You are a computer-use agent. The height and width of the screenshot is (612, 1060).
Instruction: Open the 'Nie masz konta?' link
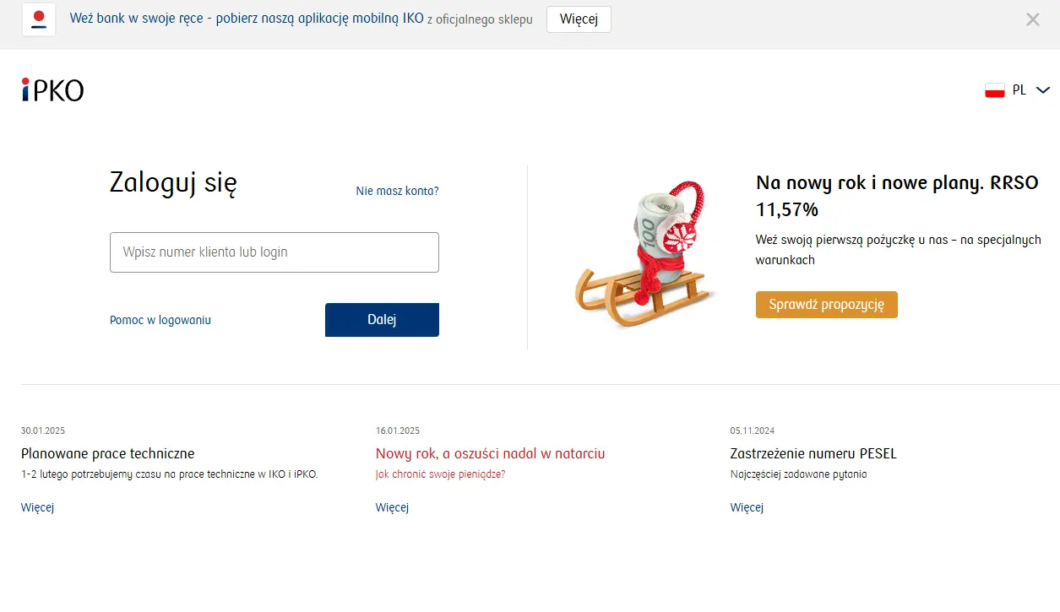[x=397, y=191]
